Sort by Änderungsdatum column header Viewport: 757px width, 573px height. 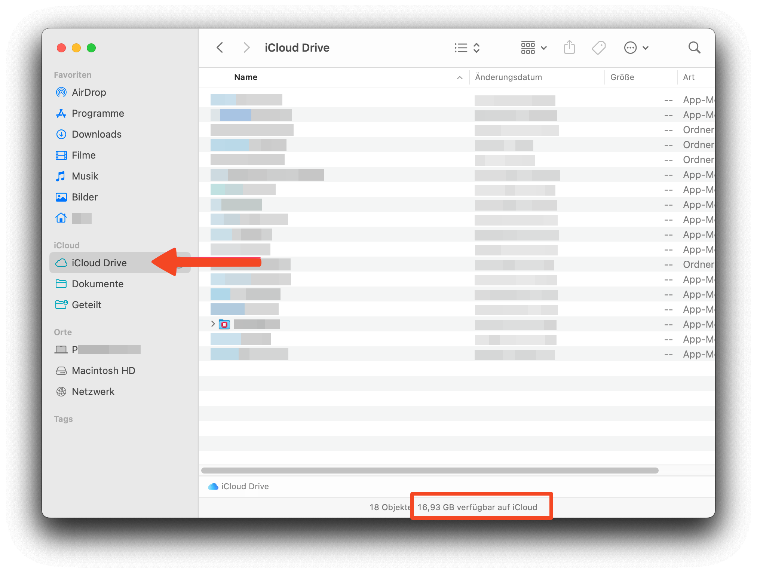pyautogui.click(x=508, y=77)
